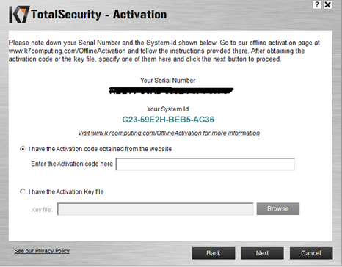This screenshot has width=342, height=267.
Task: Click the System Id G23-59E2H-BEB5-AG36
Action: (168, 120)
